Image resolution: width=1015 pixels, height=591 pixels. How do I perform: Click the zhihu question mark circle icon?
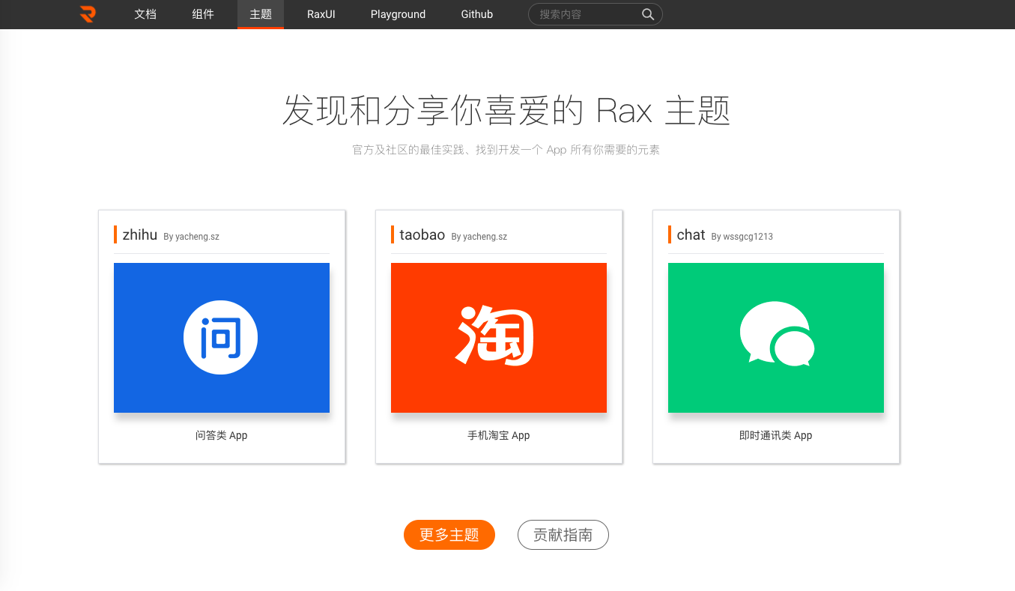(x=220, y=339)
